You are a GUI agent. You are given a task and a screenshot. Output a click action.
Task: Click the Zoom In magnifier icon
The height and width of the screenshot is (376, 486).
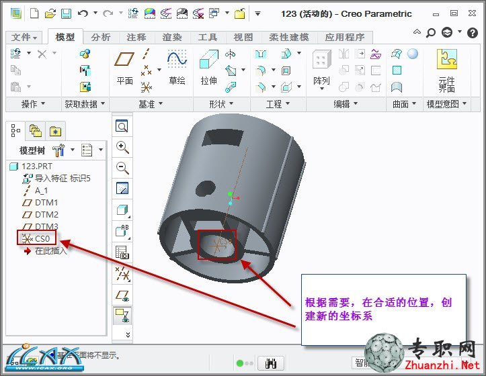pos(122,147)
